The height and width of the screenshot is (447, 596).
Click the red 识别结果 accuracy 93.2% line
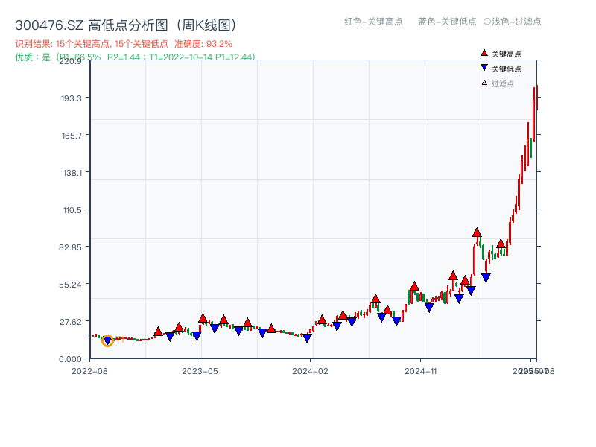124,44
